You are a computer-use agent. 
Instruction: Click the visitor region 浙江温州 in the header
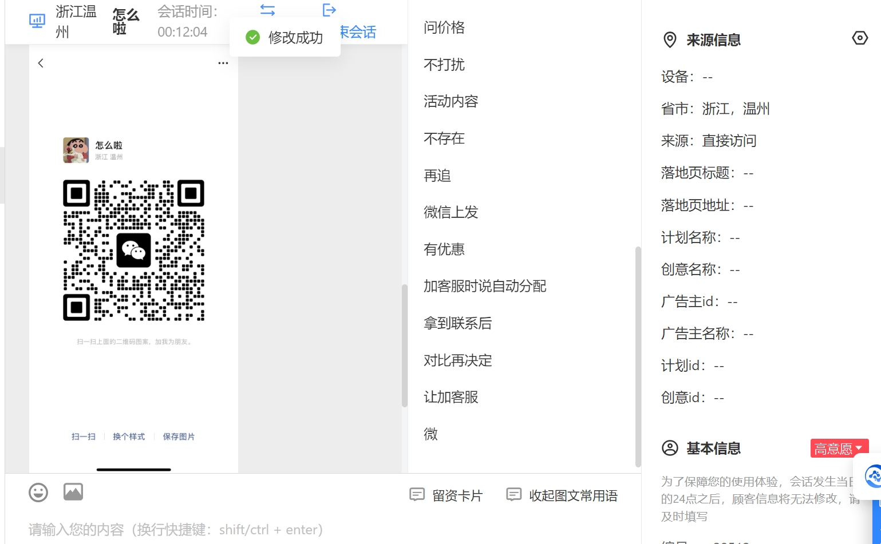76,22
